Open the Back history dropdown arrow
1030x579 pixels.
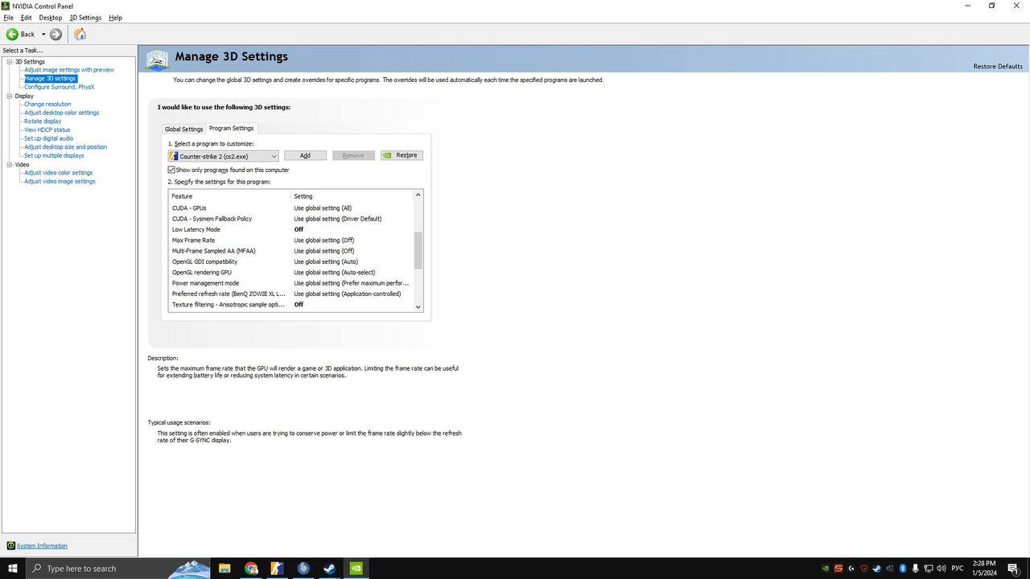(43, 34)
